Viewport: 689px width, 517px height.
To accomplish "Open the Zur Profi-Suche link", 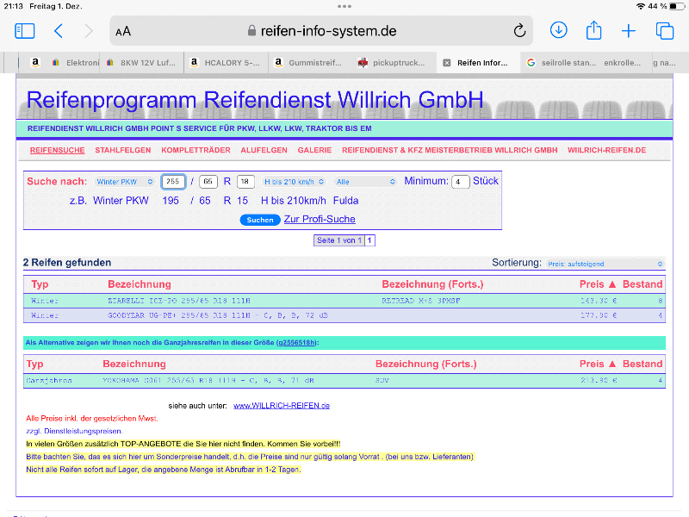I will 320,219.
